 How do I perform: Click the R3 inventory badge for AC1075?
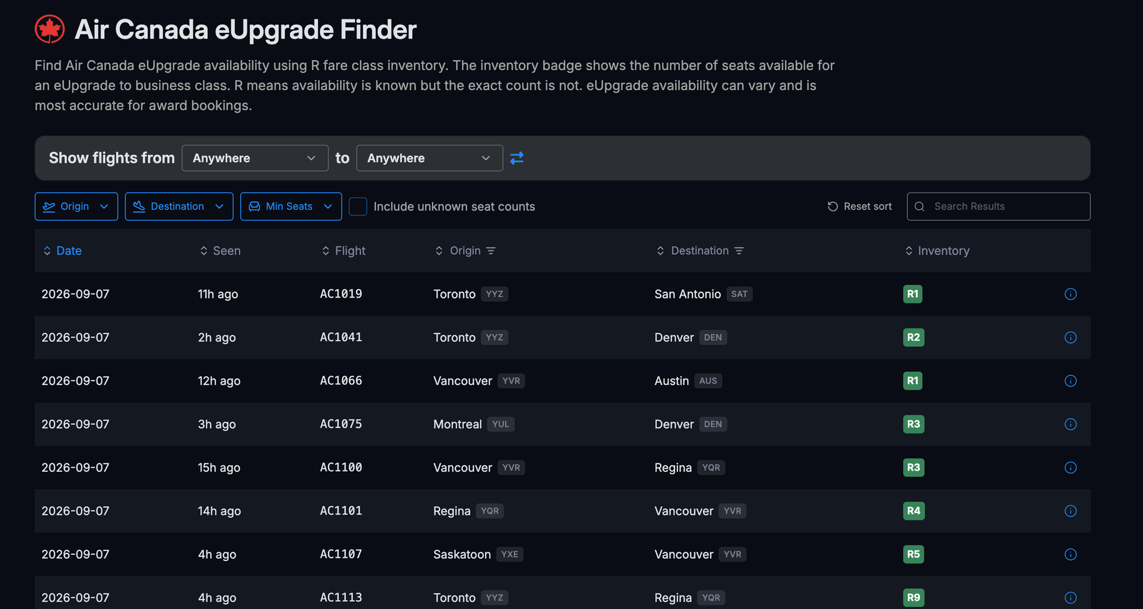click(914, 424)
